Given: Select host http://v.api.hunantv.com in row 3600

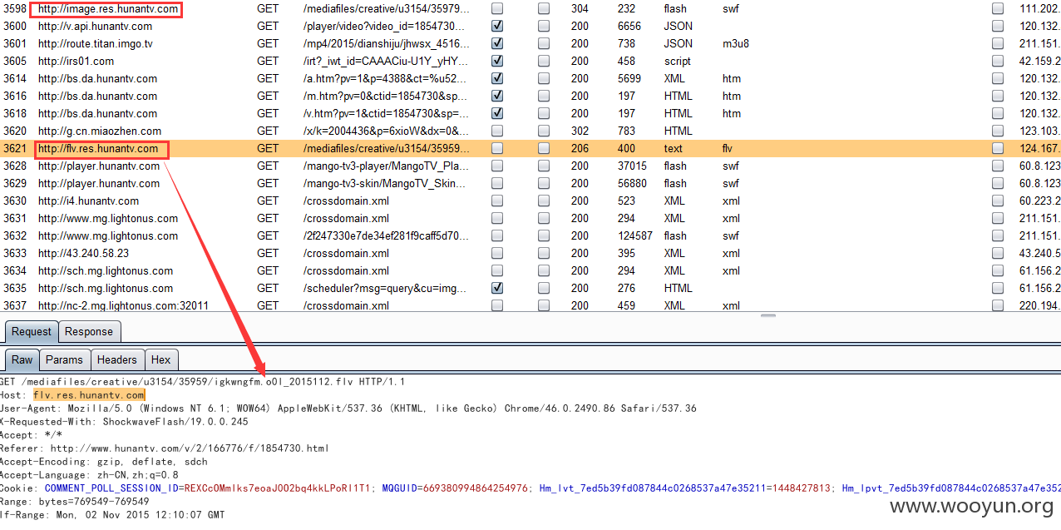Looking at the screenshot, I should (95, 27).
